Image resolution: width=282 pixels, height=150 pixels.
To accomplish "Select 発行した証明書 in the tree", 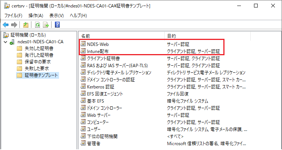I will point(39,55).
